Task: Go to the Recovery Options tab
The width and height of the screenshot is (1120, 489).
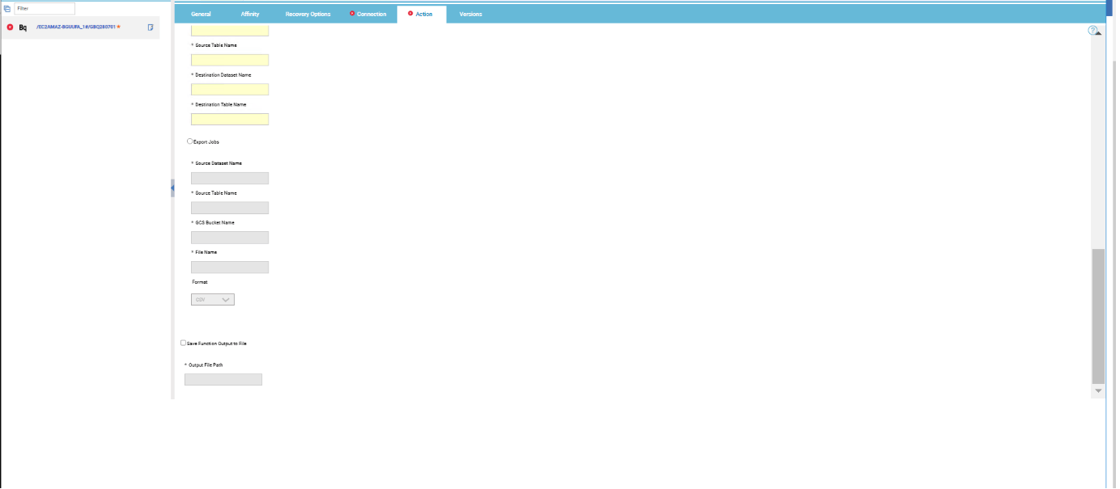Action: [308, 15]
